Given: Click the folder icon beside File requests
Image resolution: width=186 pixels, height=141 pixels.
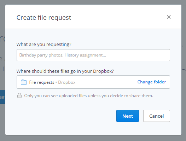Looking at the screenshot, I should coord(24,82).
